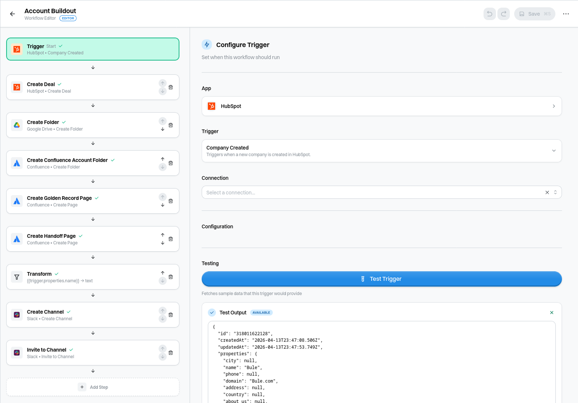Move Create Golden Record Page down

click(163, 205)
